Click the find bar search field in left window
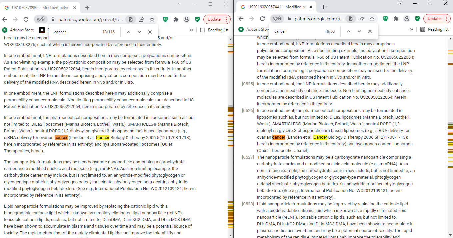Screen dimensions: 453x238 (x=77, y=32)
